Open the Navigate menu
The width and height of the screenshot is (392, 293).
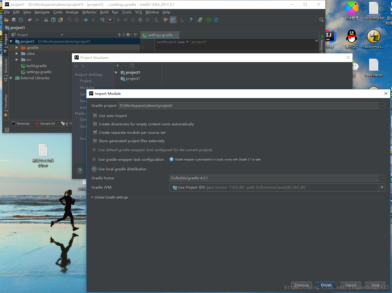pos(42,12)
